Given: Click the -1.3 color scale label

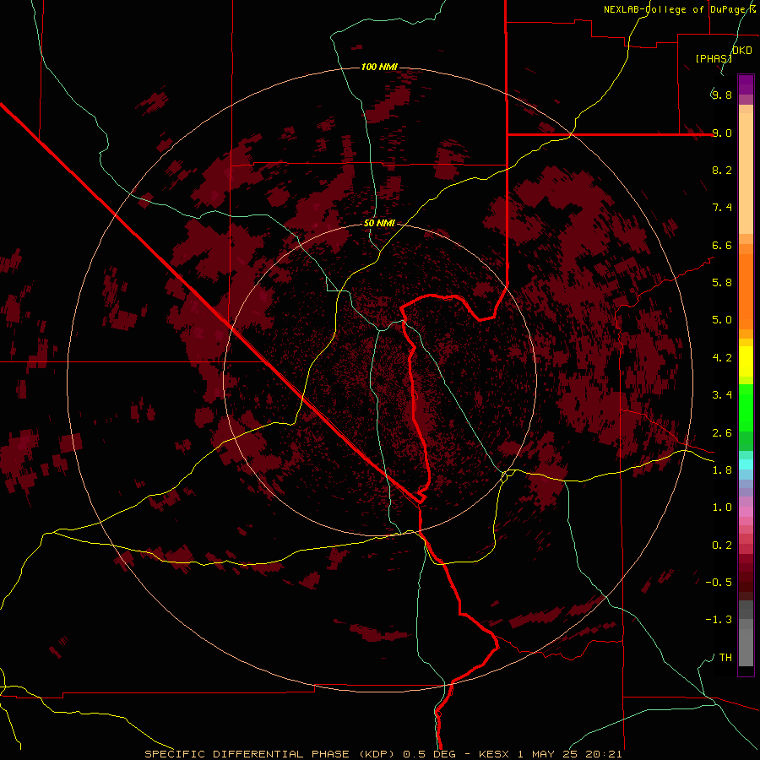Looking at the screenshot, I should coord(719,620).
